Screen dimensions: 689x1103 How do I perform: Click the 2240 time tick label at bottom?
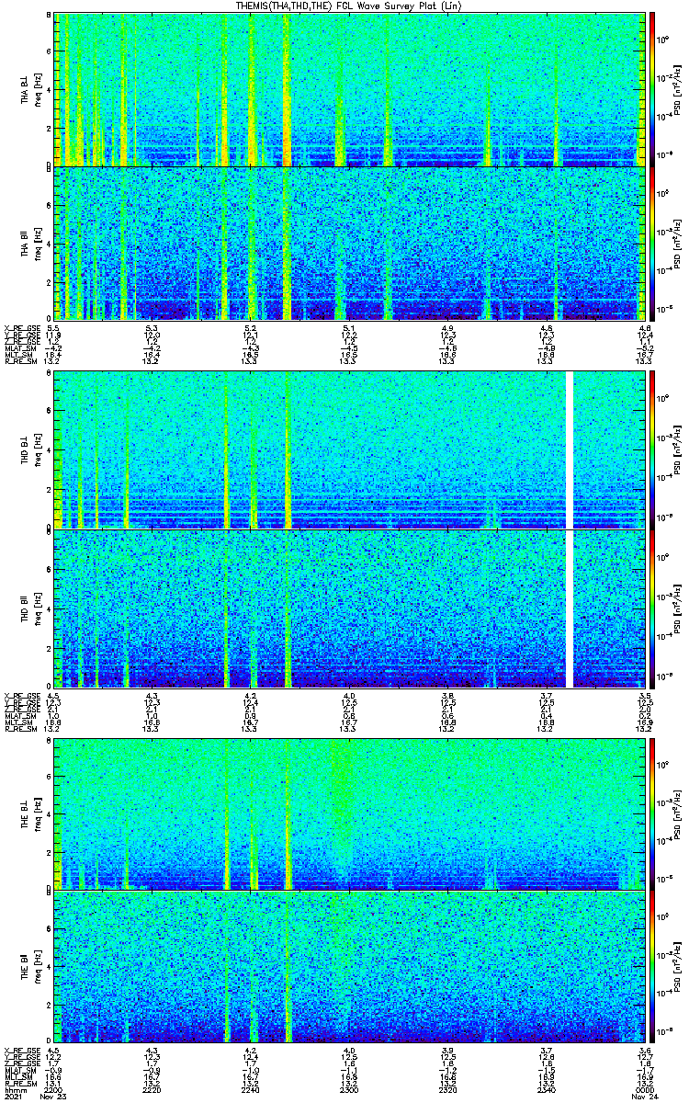(251, 1089)
